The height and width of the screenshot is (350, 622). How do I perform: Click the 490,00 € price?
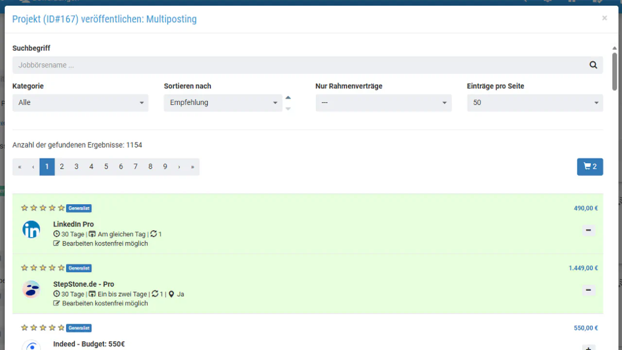[586, 208]
